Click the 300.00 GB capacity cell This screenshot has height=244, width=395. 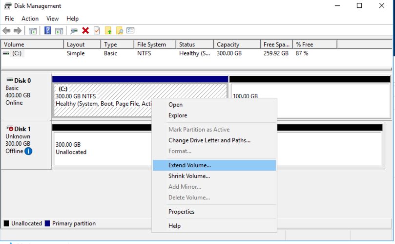[x=229, y=53]
